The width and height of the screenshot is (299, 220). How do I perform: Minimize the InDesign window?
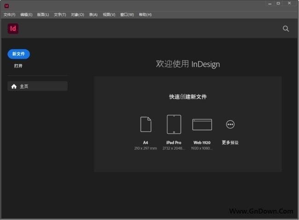point(270,4)
